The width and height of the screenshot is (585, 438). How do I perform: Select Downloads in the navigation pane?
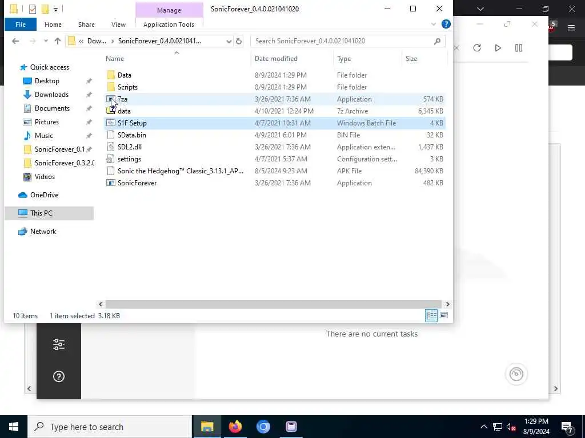[x=51, y=95]
